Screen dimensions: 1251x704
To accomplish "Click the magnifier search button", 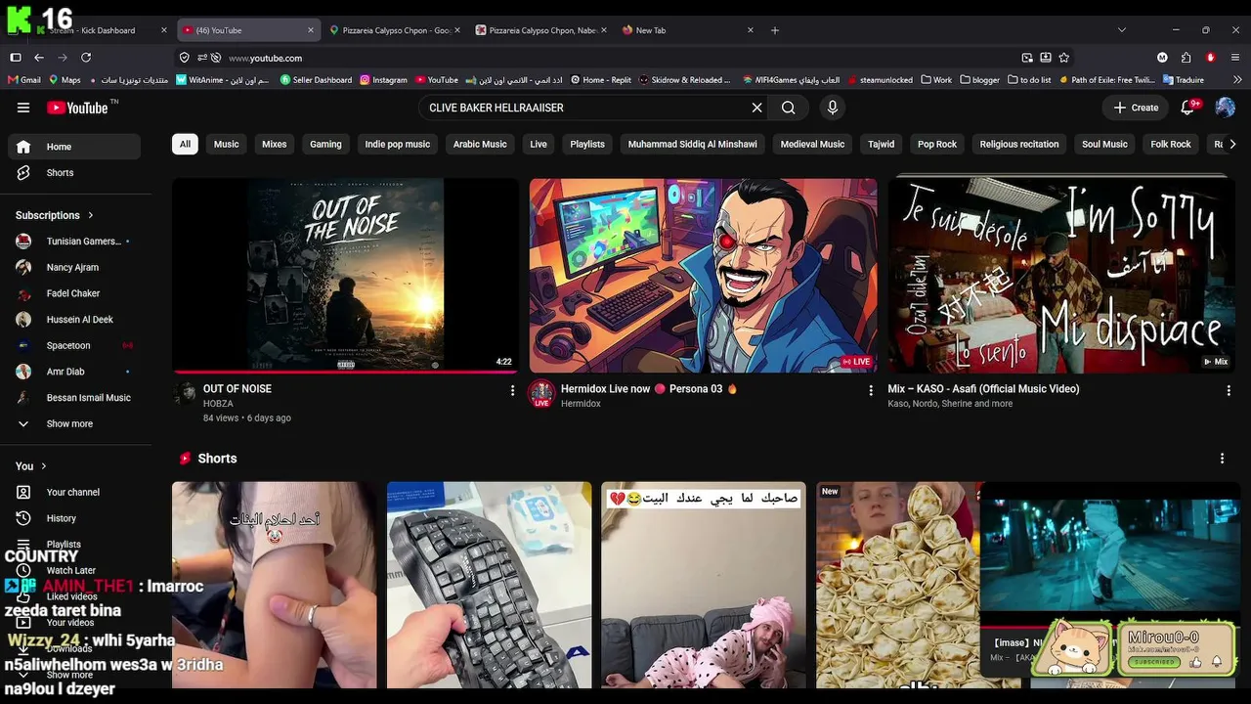I will tap(789, 108).
